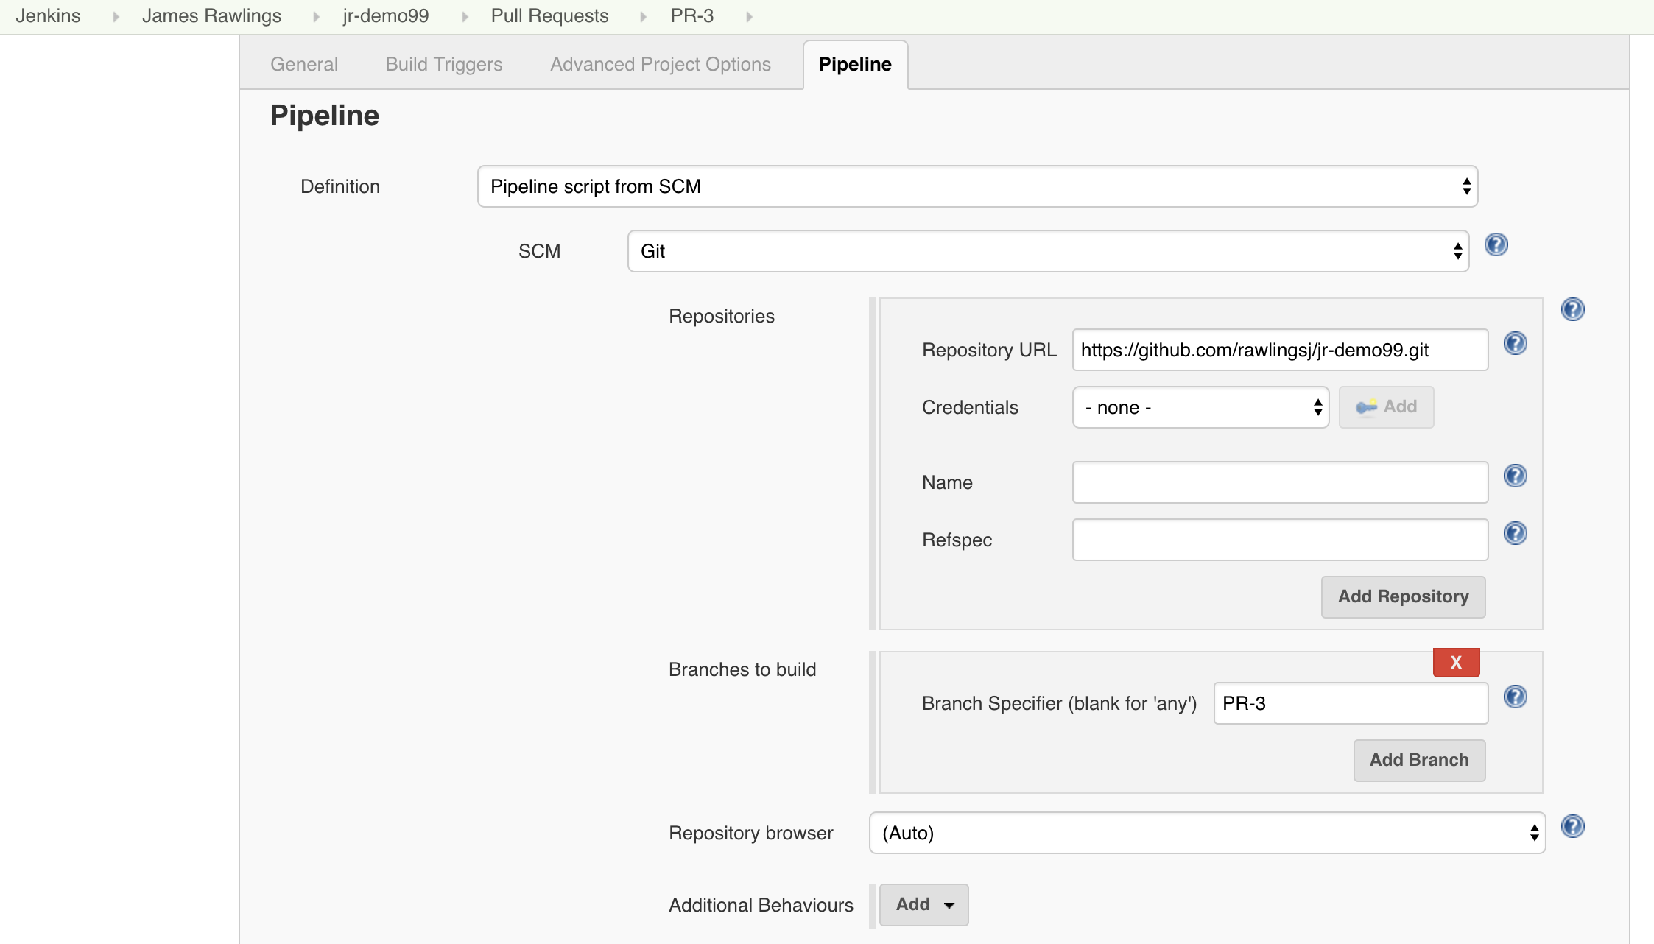The width and height of the screenshot is (1654, 944).
Task: Navigate to jr-demo99 in the breadcrumb
Action: click(x=384, y=15)
